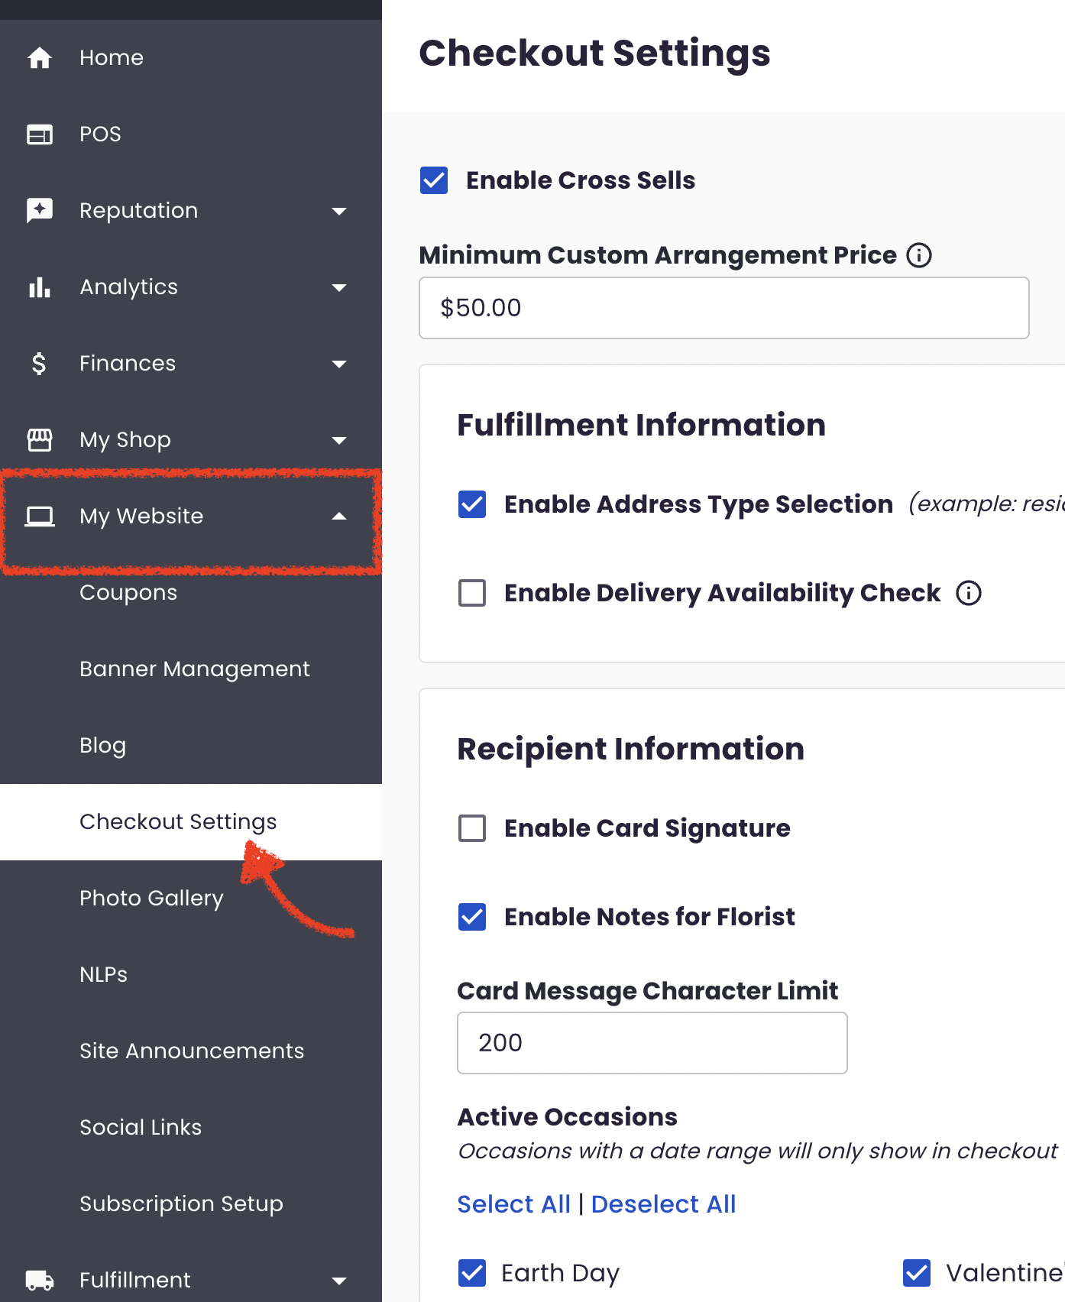This screenshot has height=1302, width=1065.
Task: Tick the Enable Card Signature checkbox
Action: pos(472,828)
